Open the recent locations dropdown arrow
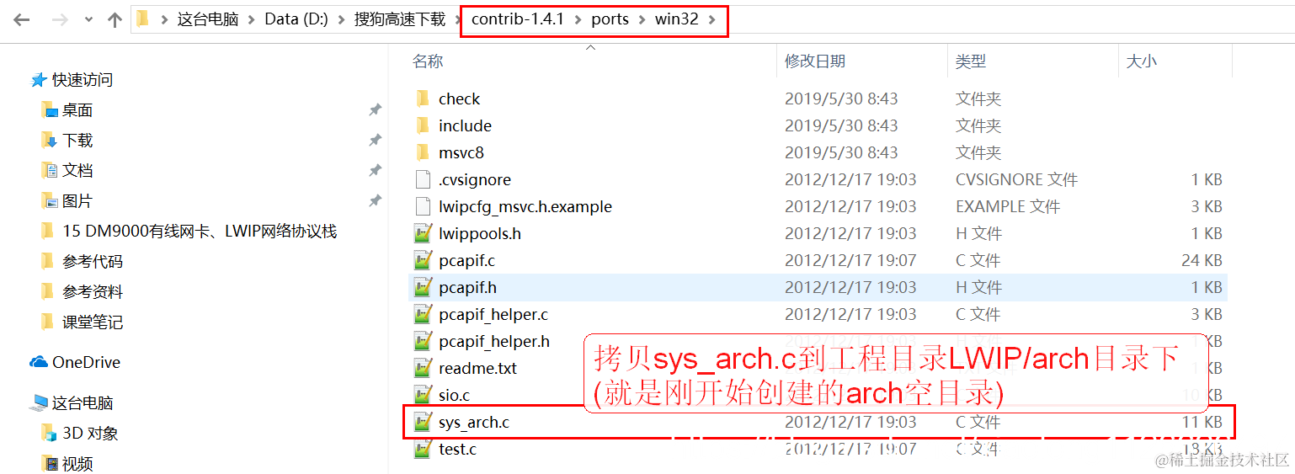Image resolution: width=1295 pixels, height=474 pixels. click(x=89, y=19)
